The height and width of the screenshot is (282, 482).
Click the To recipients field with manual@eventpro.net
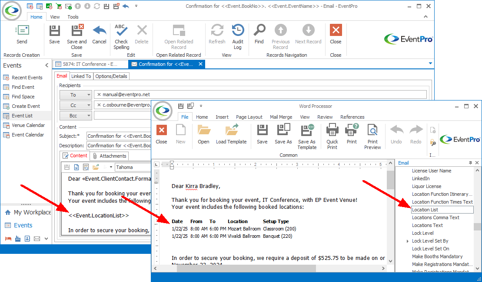pyautogui.click(x=260, y=95)
